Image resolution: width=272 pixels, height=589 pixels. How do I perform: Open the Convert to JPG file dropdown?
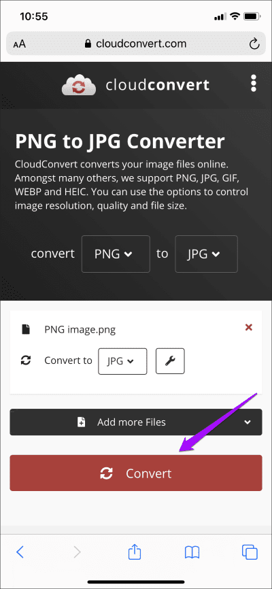pos(122,361)
